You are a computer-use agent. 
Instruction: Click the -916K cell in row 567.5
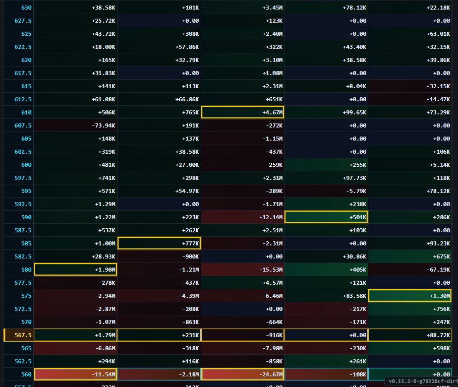click(x=243, y=335)
